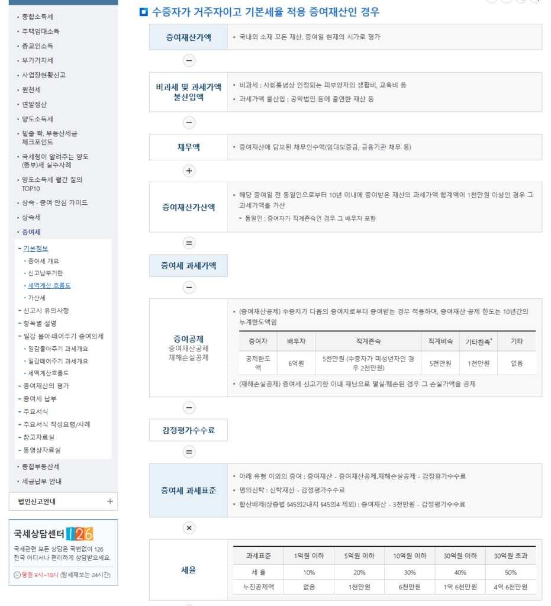Click minus icon below 증여공제 box

click(189, 408)
